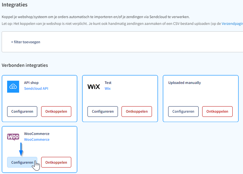Follow the Sendcloud API link
243x174 pixels.
(36, 88)
